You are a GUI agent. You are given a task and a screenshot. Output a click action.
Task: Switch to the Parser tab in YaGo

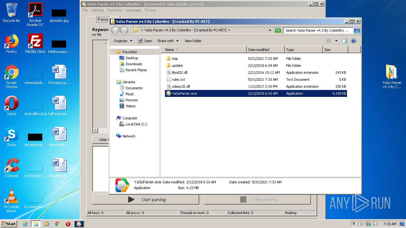click(x=103, y=19)
